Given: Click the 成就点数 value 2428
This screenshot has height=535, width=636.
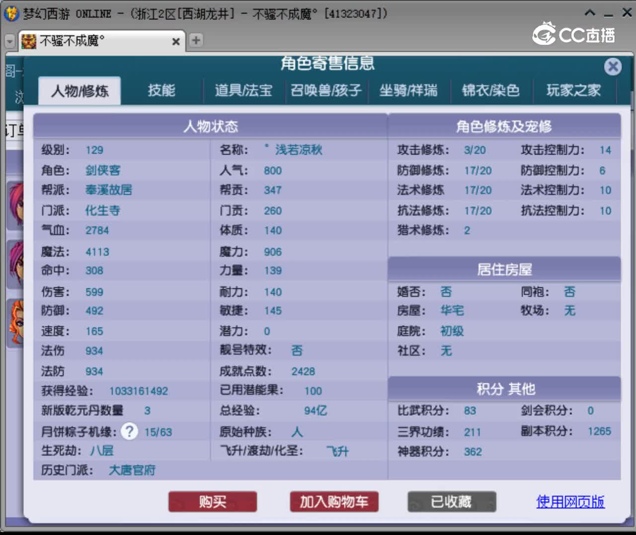Looking at the screenshot, I should [x=303, y=371].
